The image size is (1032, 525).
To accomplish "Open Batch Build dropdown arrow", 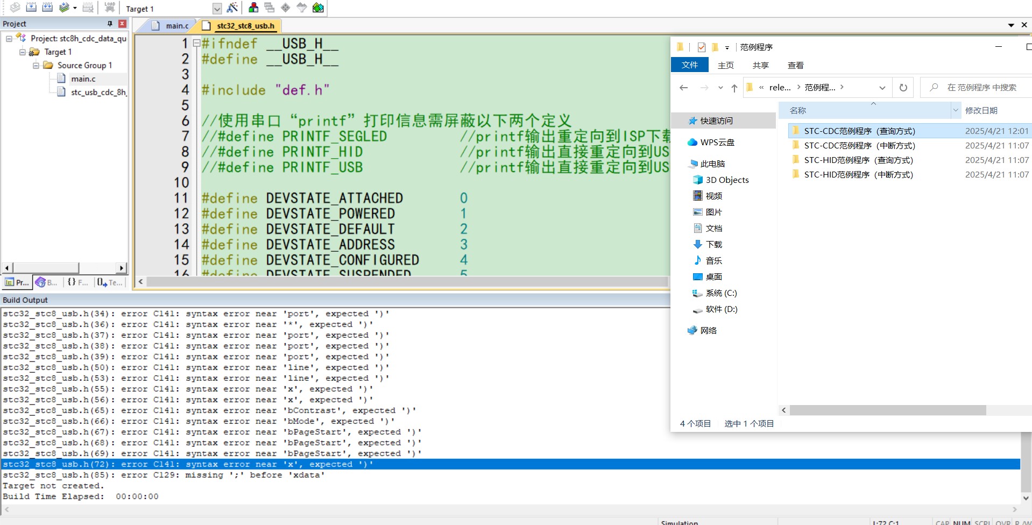I will click(75, 8).
